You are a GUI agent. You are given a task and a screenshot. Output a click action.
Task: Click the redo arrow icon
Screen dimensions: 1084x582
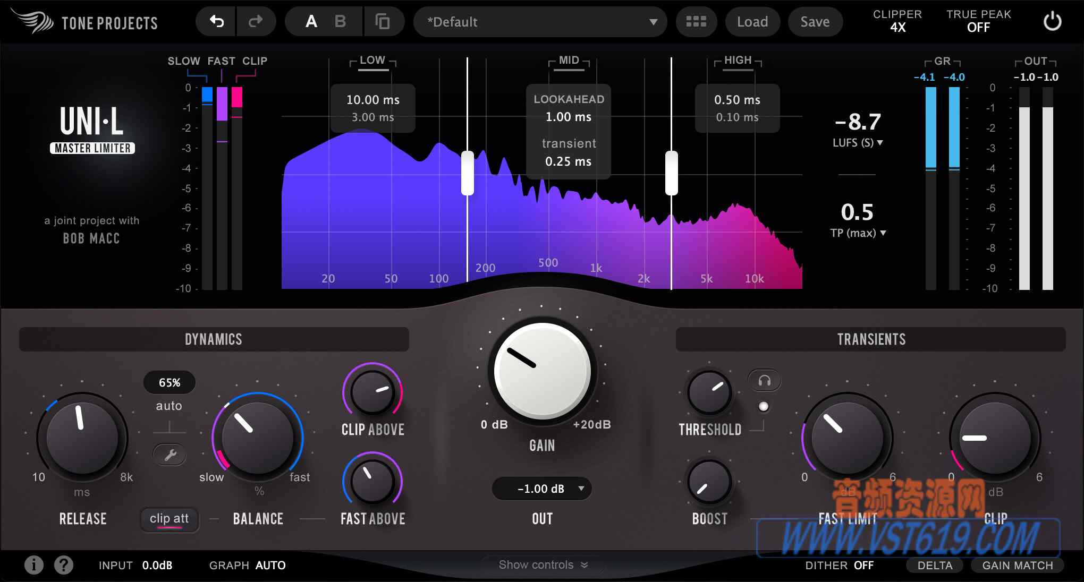[x=256, y=21]
